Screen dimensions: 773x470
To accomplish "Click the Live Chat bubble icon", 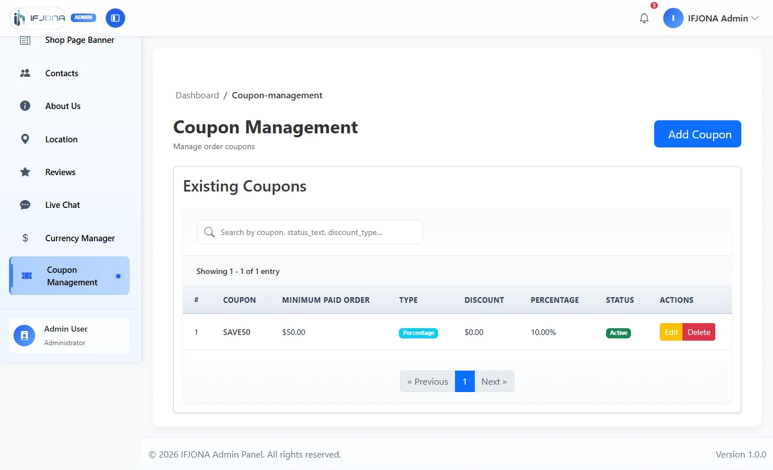I will click(25, 205).
